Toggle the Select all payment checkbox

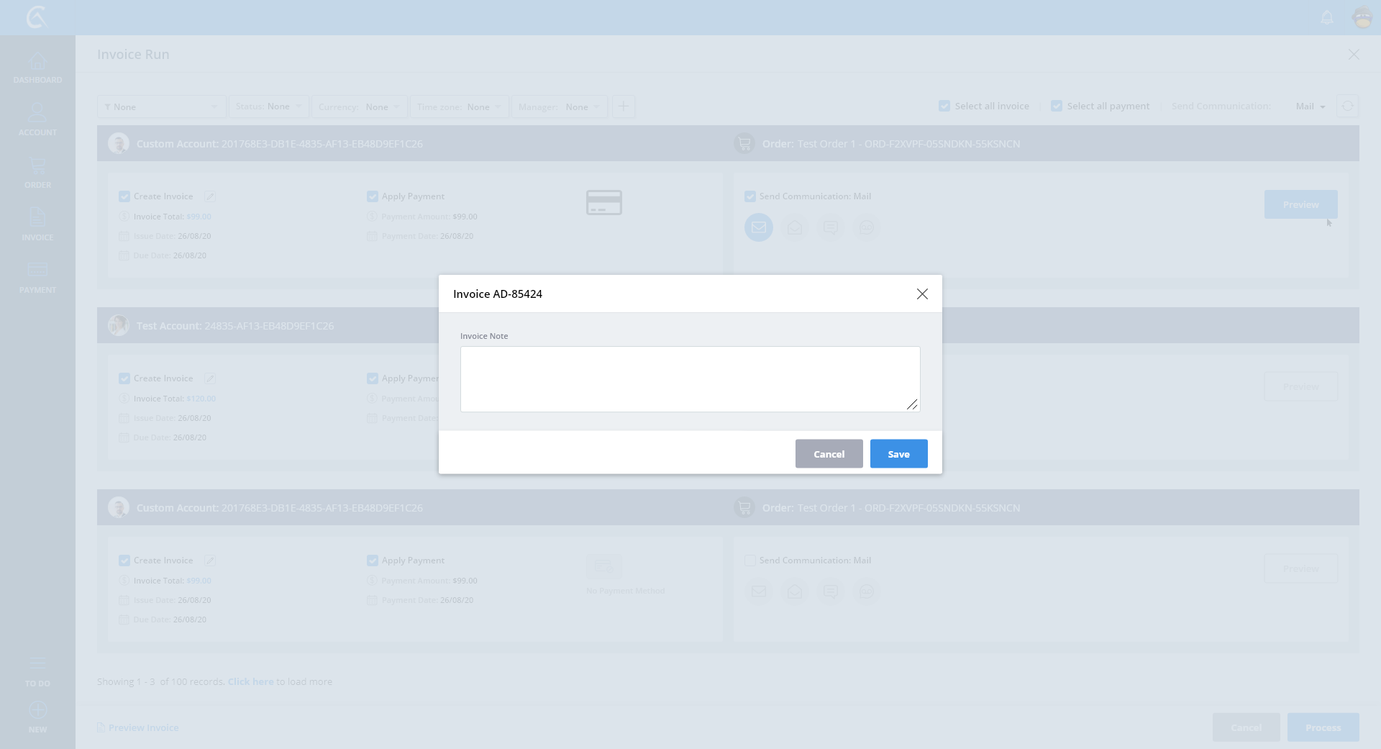[x=1057, y=106]
